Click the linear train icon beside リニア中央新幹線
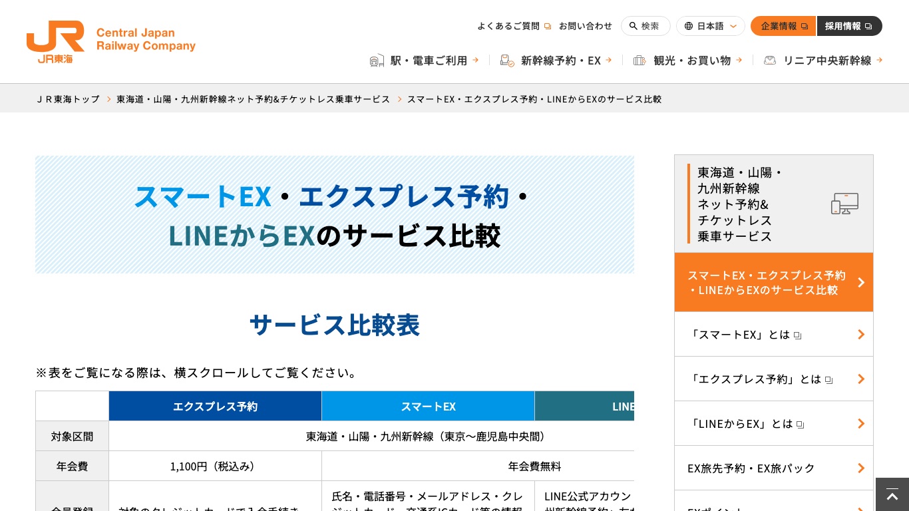The height and width of the screenshot is (511, 909). pyautogui.click(x=770, y=61)
